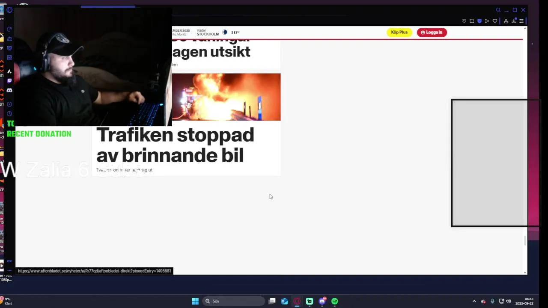Click the page scrollbar down arrow
548x308 pixels.
pos(525,272)
